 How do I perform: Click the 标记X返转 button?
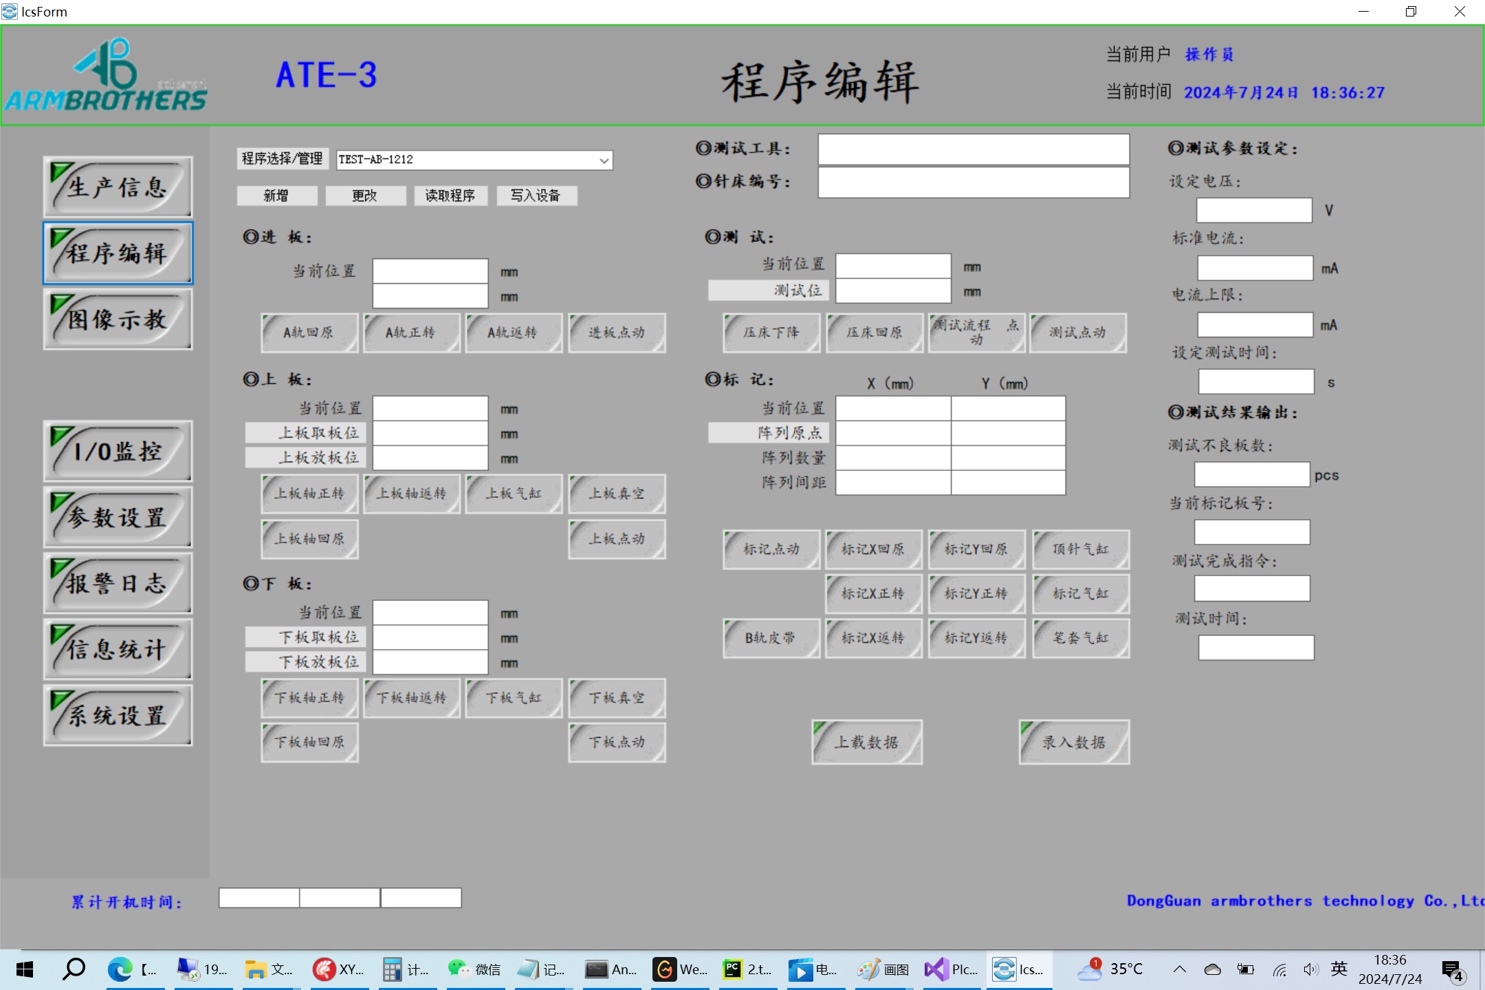[x=873, y=638]
